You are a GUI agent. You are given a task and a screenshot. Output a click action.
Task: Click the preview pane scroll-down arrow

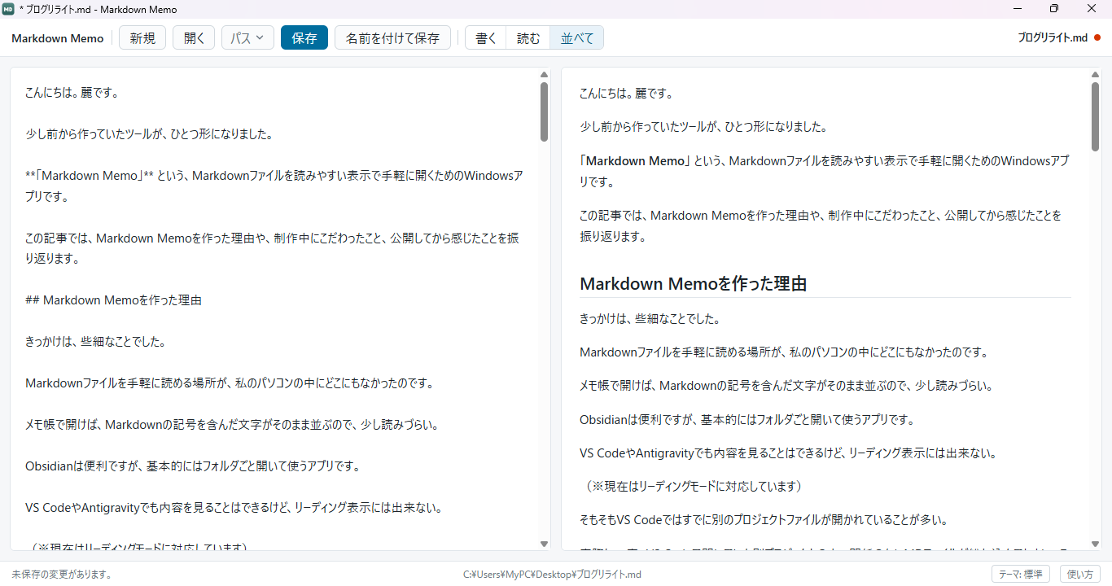1096,544
